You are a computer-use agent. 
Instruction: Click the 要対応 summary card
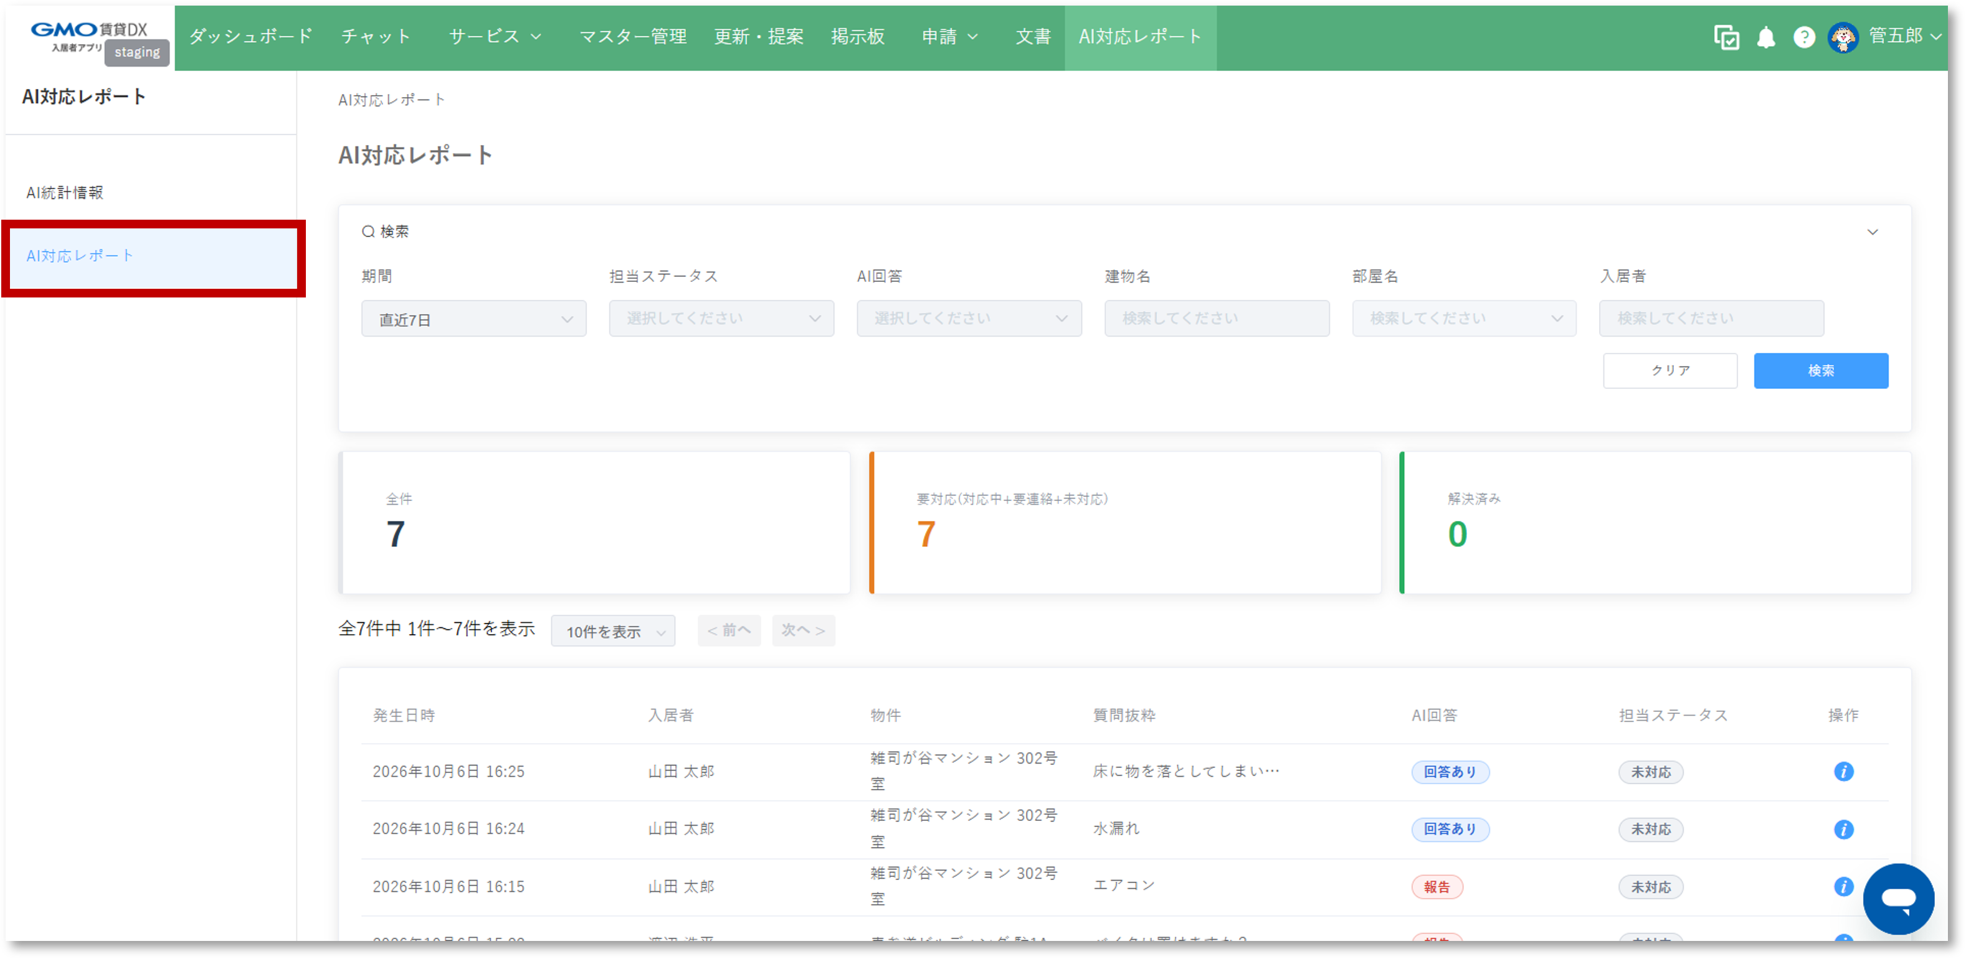pyautogui.click(x=1124, y=522)
